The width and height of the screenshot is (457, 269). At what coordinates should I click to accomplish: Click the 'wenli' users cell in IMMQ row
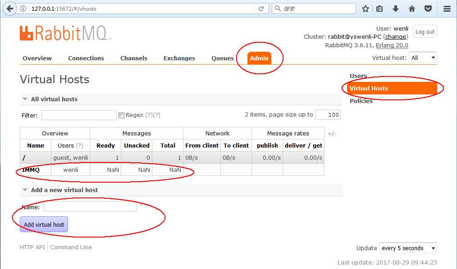tap(70, 170)
